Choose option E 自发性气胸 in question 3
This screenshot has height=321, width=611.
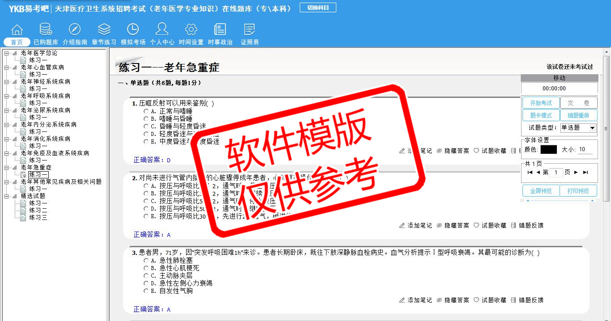(146, 291)
